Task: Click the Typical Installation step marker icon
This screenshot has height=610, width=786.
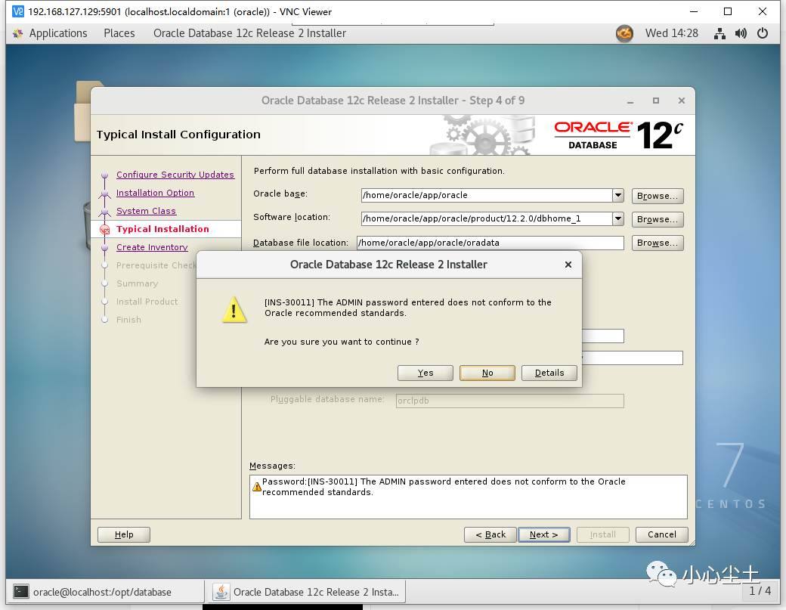Action: coord(105,230)
